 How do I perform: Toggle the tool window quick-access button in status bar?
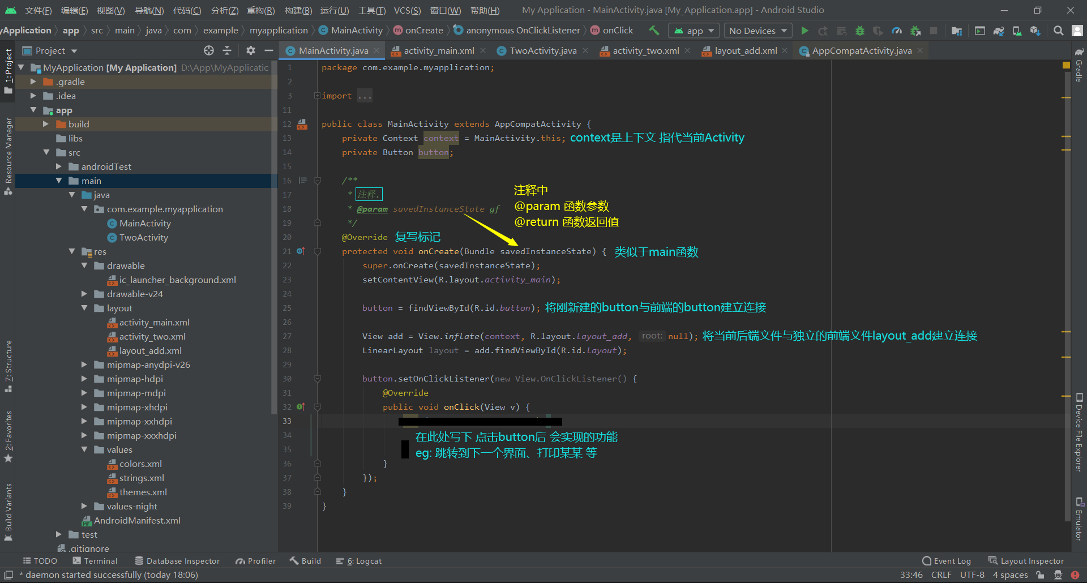tap(8, 575)
